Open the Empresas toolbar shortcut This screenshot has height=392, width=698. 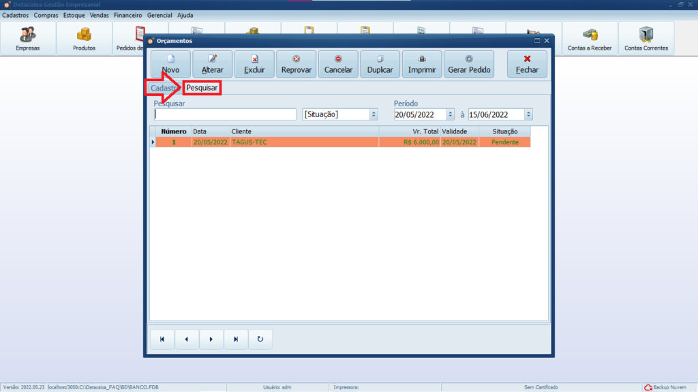pos(28,39)
